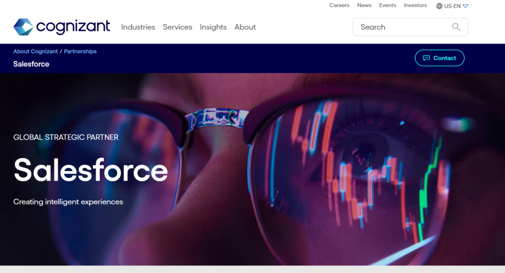Open the Insights menu

(x=213, y=27)
